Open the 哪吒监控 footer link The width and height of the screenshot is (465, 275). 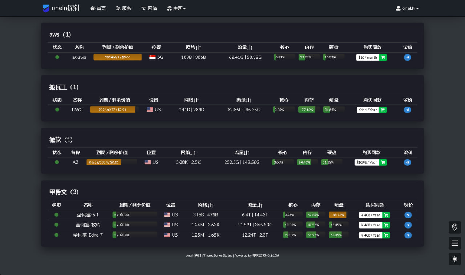tap(259, 256)
